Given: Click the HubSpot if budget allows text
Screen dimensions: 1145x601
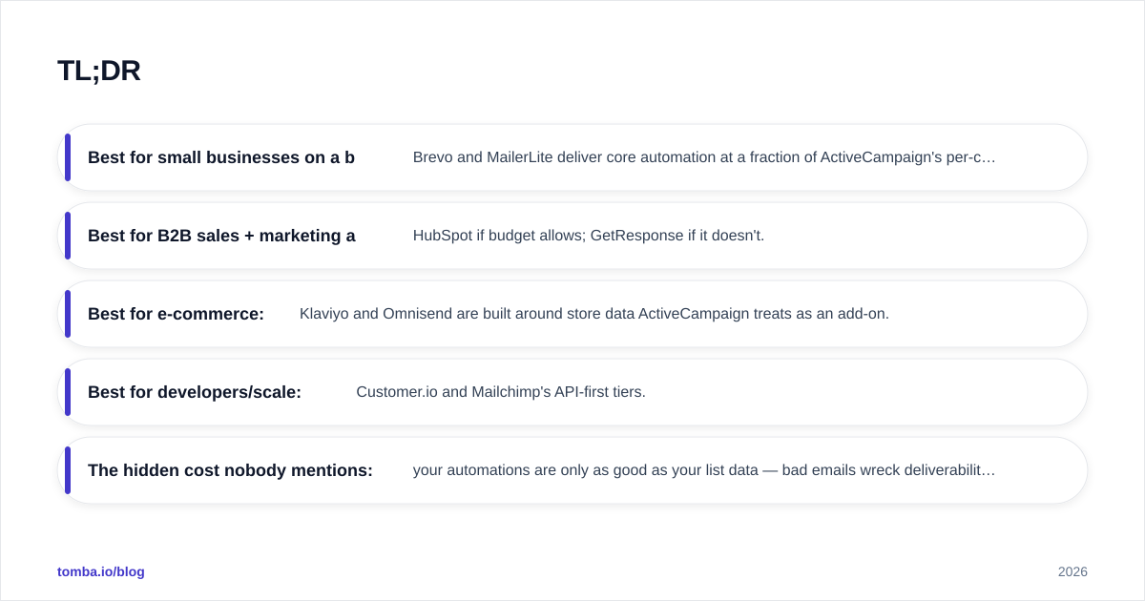Looking at the screenshot, I should pyautogui.click(x=589, y=236).
